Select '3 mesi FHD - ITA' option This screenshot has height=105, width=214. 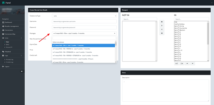coord(83,62)
